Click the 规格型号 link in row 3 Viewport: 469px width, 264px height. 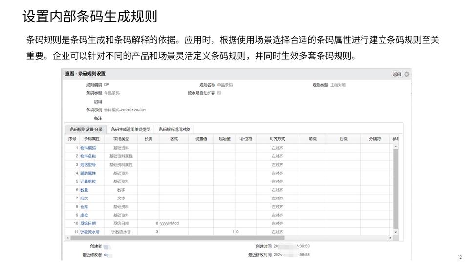(x=88, y=165)
